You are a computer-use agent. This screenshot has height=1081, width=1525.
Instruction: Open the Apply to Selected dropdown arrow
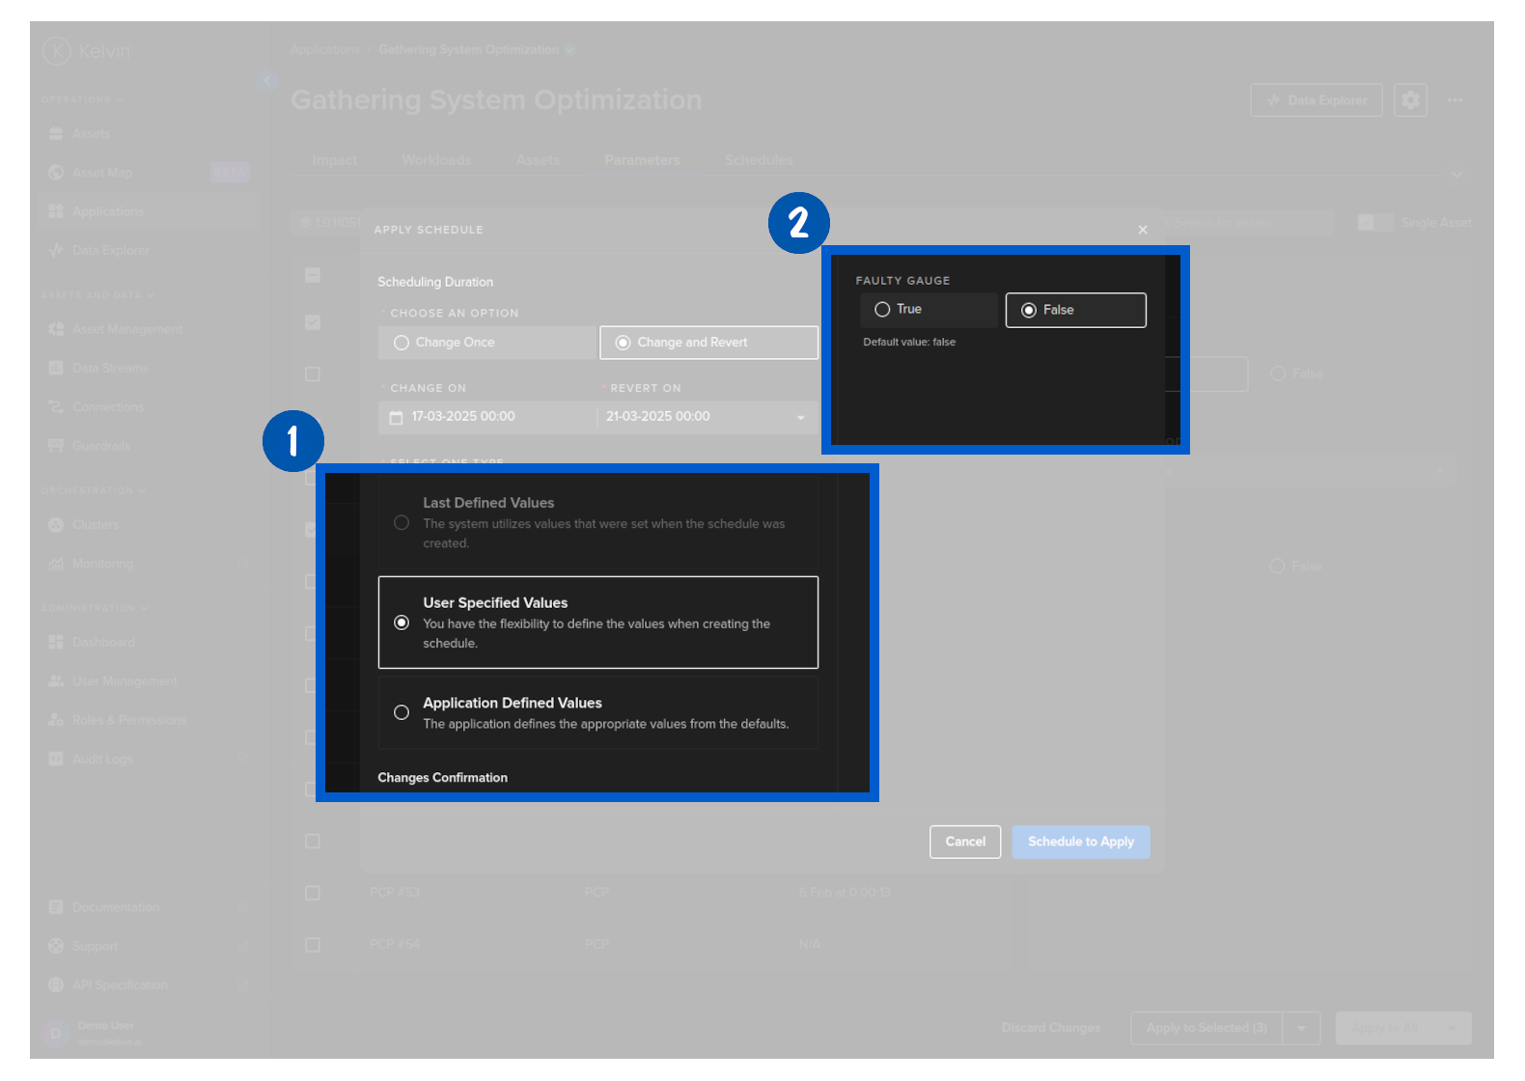coord(1301,1028)
